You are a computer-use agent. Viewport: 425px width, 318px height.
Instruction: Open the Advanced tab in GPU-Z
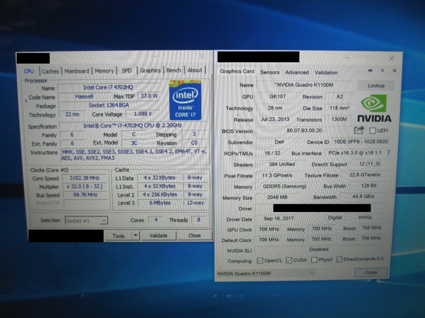(x=297, y=72)
